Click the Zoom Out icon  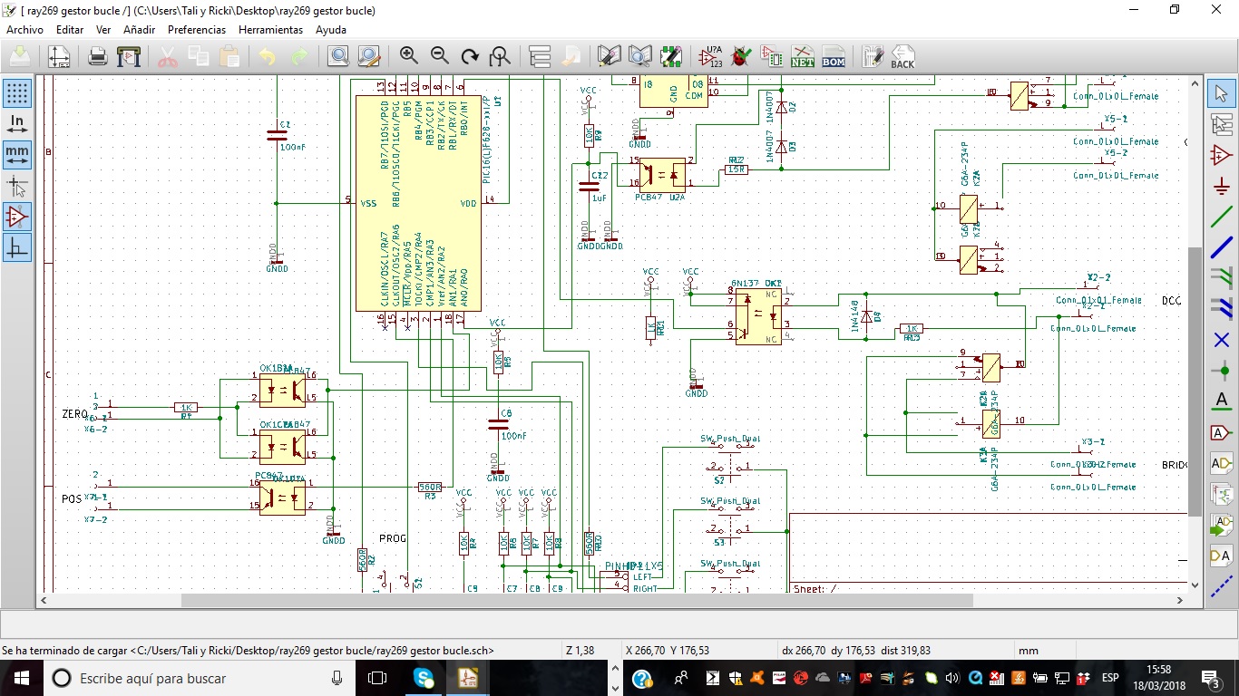coord(440,56)
